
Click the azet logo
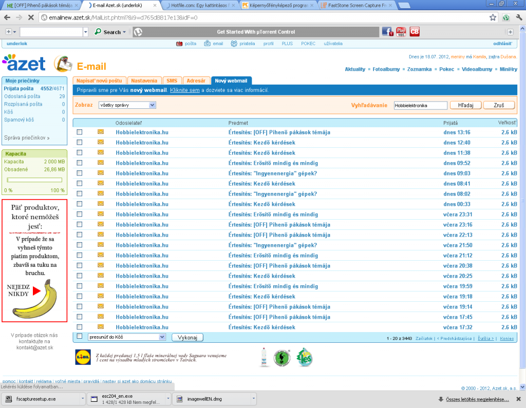click(24, 63)
